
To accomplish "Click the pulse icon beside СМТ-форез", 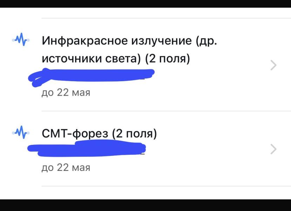I will [20, 133].
